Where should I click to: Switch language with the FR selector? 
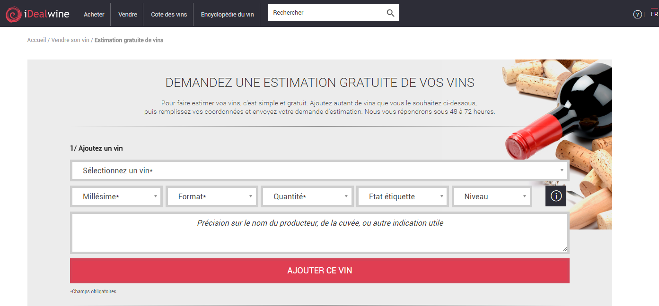coord(654,14)
